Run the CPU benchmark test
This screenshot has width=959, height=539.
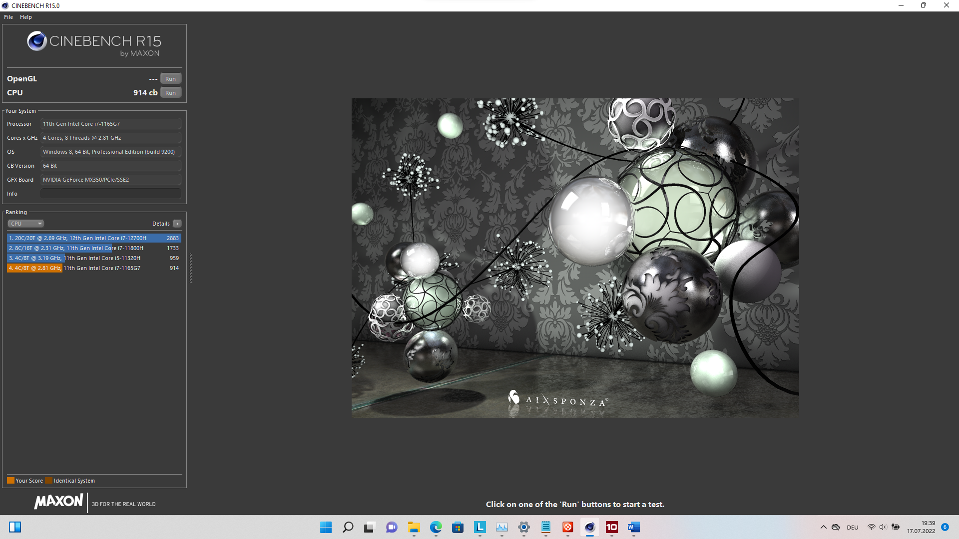(170, 93)
